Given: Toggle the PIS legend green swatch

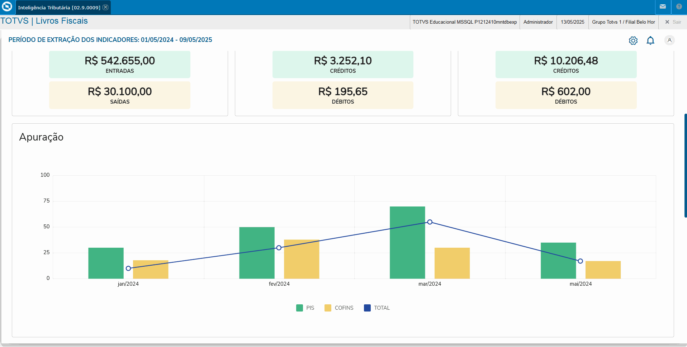Looking at the screenshot, I should (x=299, y=308).
